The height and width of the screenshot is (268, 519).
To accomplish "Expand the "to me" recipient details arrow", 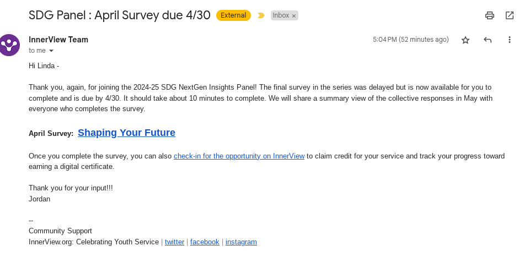I will tap(51, 51).
